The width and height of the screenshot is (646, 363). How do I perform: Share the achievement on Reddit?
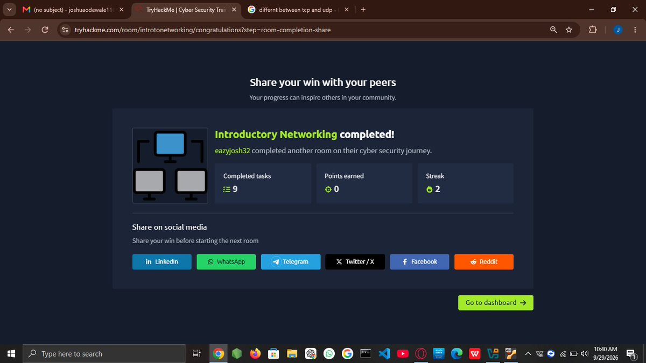pos(484,262)
